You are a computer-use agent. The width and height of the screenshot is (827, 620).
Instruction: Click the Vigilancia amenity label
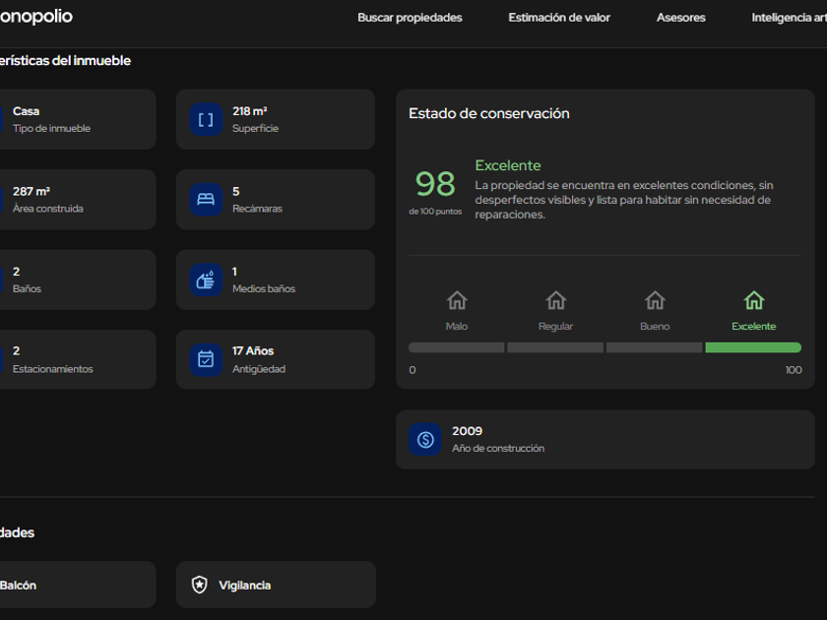(245, 586)
